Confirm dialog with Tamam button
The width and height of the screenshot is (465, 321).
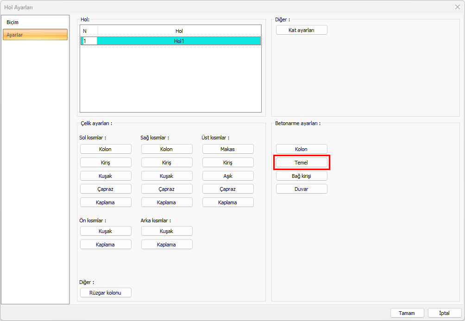407,313
